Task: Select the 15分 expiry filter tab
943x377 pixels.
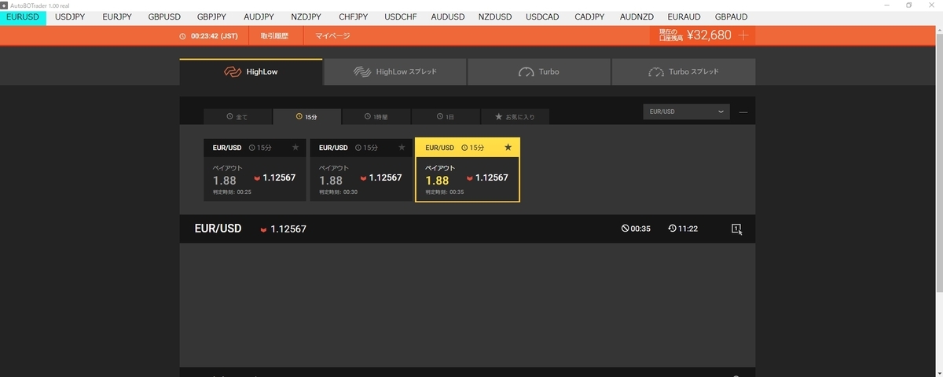Action: point(306,116)
